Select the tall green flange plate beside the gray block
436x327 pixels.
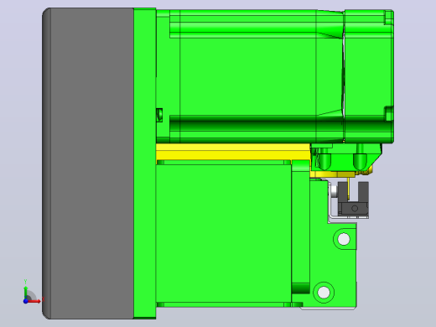(145, 163)
